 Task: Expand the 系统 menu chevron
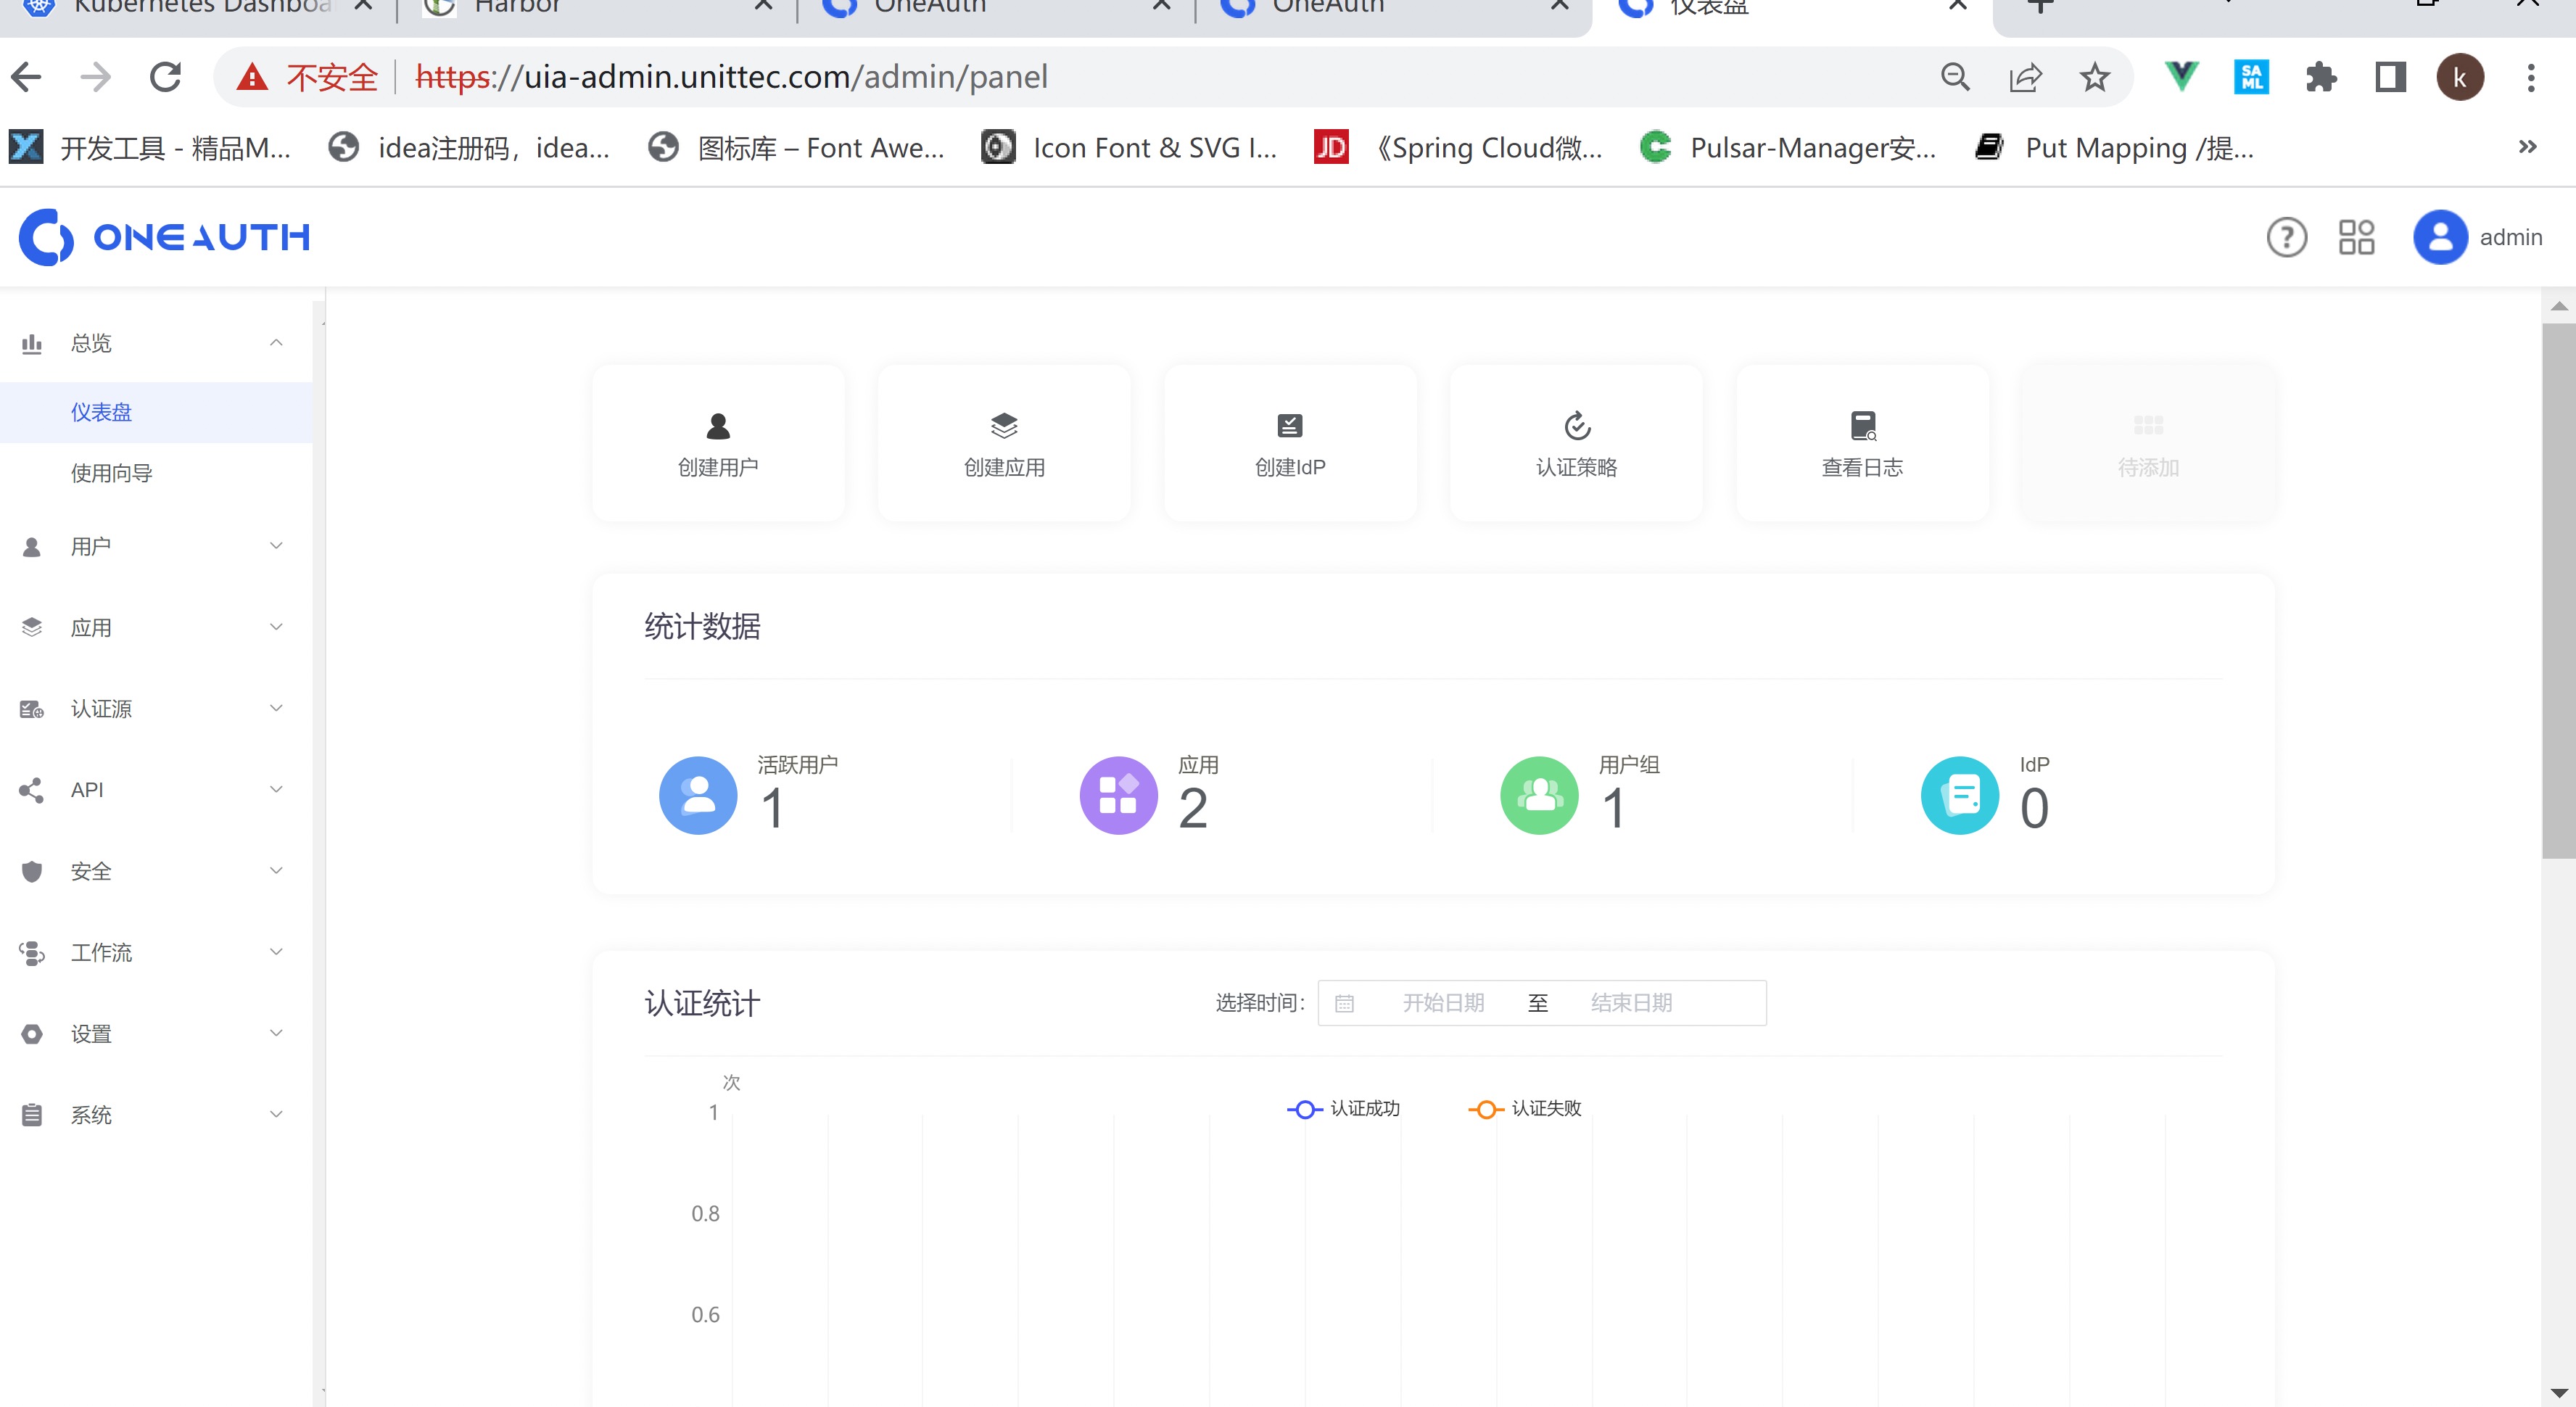tap(276, 1114)
